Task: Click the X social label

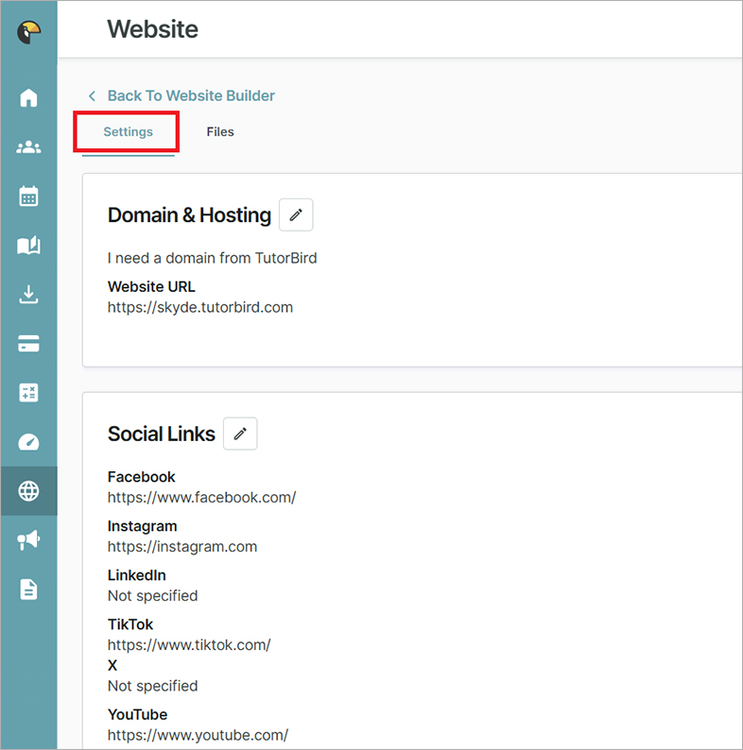Action: pyautogui.click(x=112, y=665)
